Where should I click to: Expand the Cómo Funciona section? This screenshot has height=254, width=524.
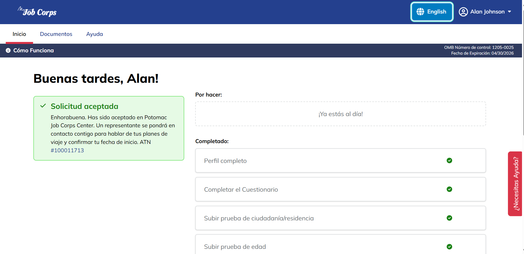tap(30, 50)
